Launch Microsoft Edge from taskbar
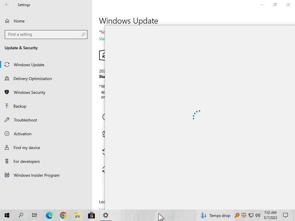The width and height of the screenshot is (295, 221). [x=49, y=215]
